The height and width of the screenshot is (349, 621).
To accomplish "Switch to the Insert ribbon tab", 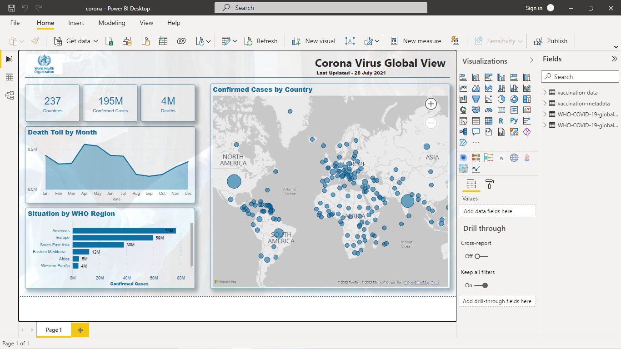I will pyautogui.click(x=76, y=23).
